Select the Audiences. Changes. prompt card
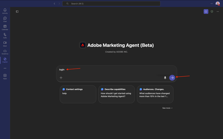223x139 pixels. [x=155, y=94]
